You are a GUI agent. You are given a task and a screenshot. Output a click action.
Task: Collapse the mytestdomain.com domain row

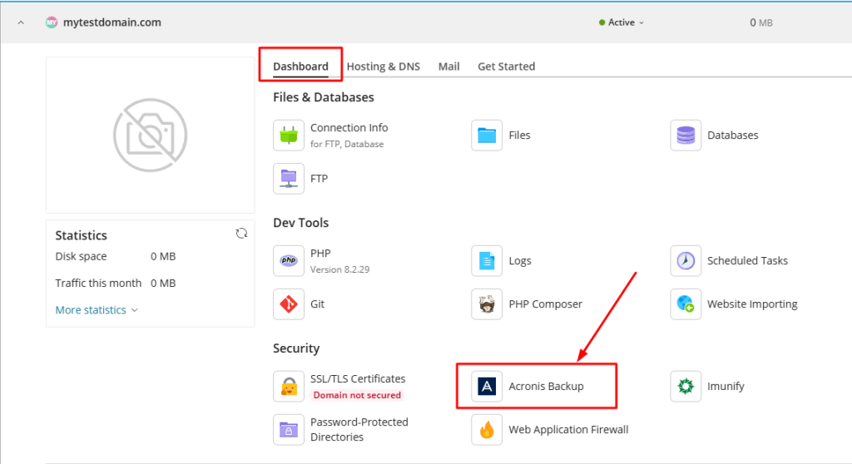click(21, 22)
